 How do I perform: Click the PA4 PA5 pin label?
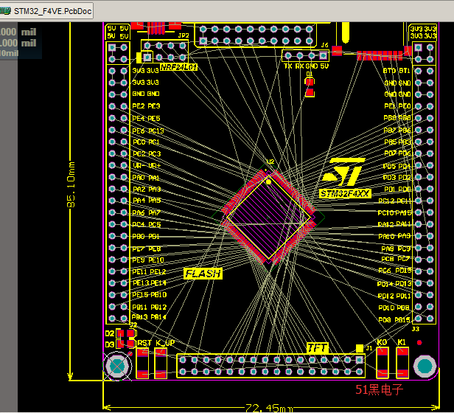pos(147,201)
